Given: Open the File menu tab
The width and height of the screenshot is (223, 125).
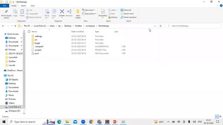Looking at the screenshot, I should point(5,6).
